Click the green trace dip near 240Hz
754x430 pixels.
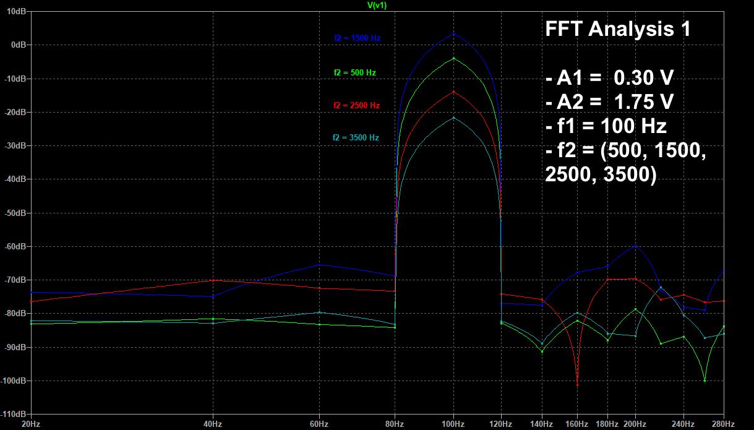point(706,381)
